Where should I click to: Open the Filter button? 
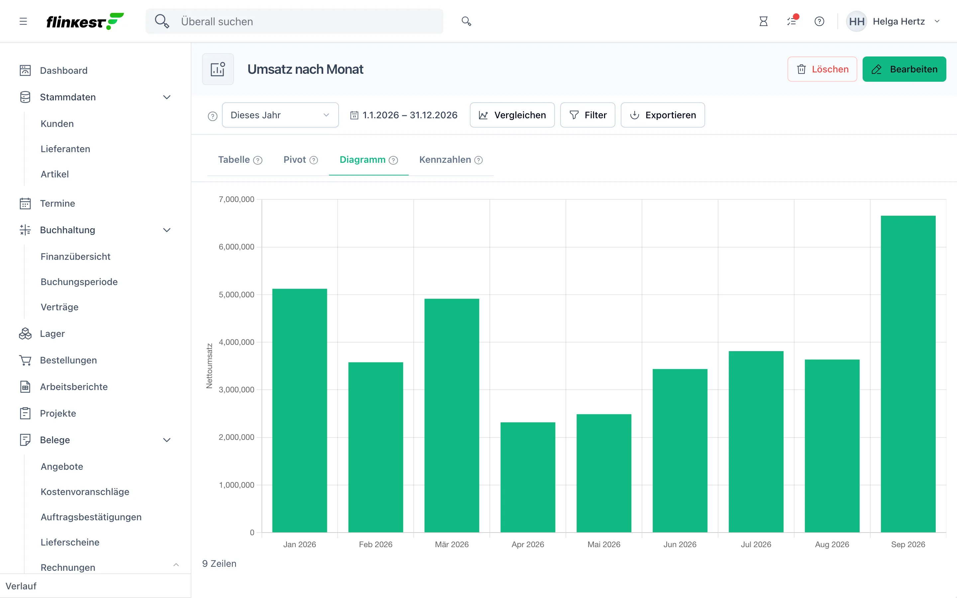[587, 115]
